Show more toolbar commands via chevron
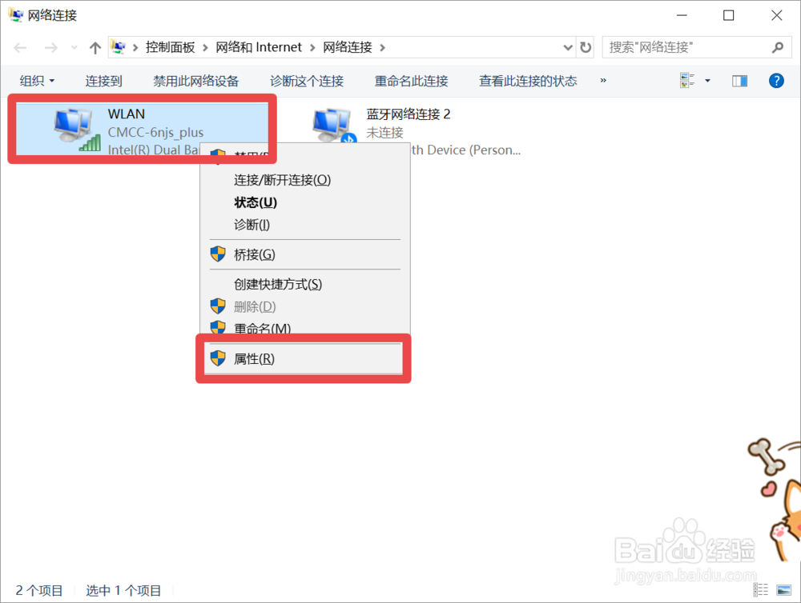Viewport: 801px width, 603px height. [x=603, y=81]
